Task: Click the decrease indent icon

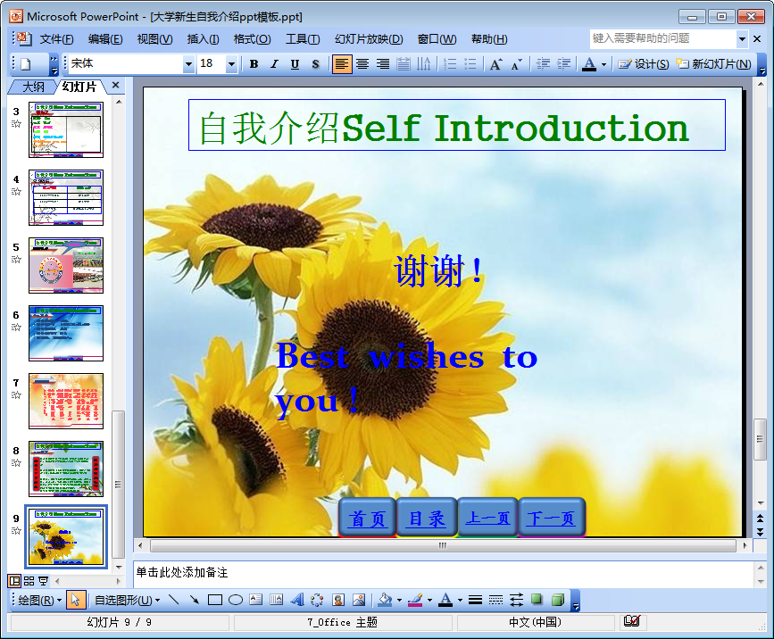Action: tap(543, 64)
